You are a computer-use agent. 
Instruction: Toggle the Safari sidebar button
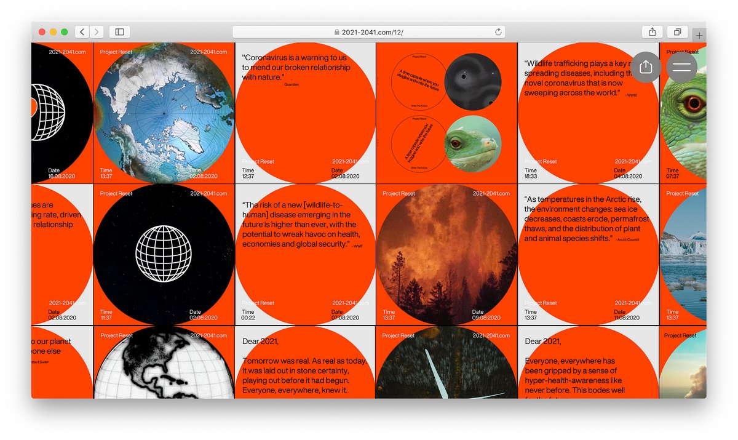coord(120,31)
